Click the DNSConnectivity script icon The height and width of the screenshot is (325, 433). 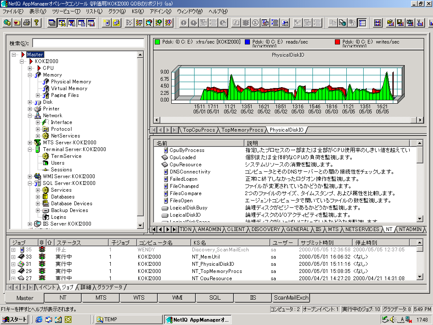pos(166,172)
